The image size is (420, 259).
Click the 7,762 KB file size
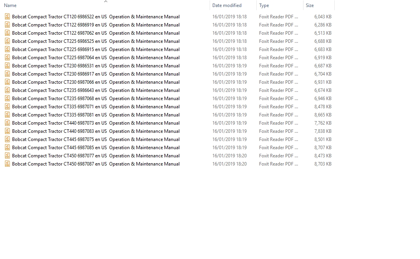coord(323,123)
